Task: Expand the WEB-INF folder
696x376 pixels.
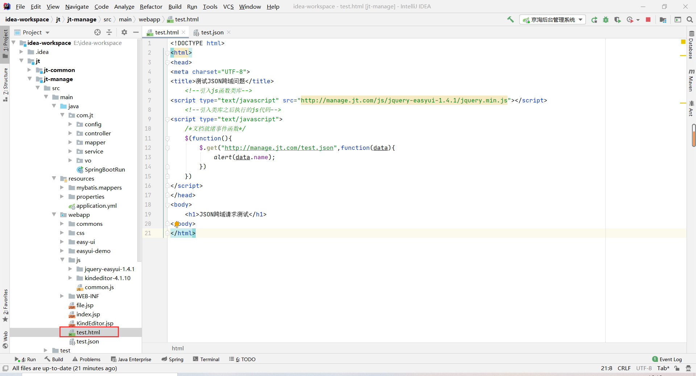Action: pos(62,296)
